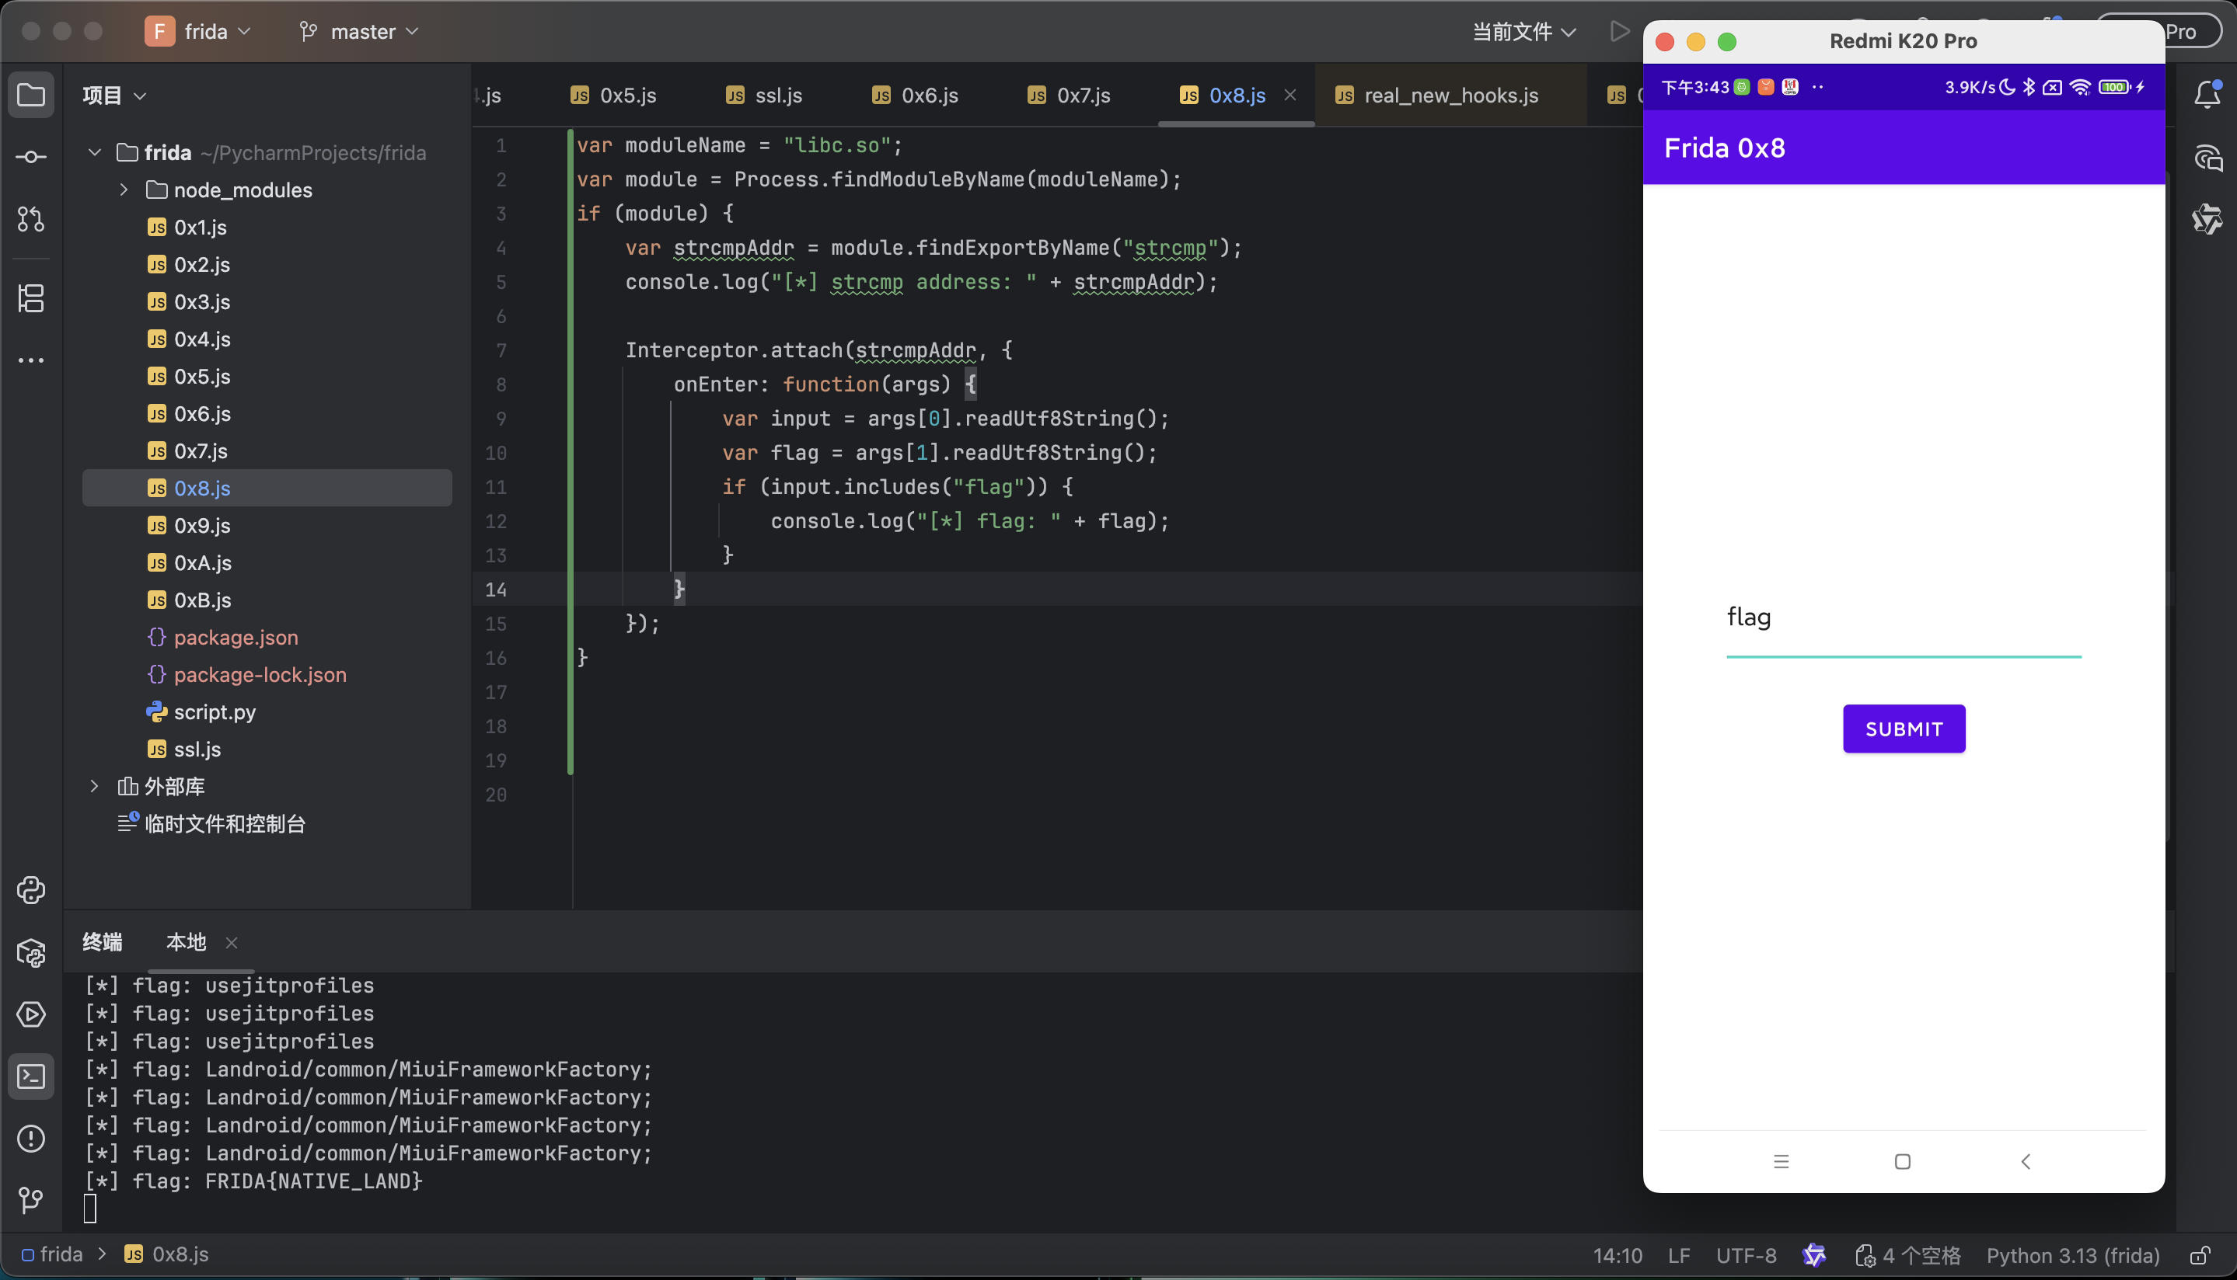Open the Services tool window icon
Screen dimensions: 2237x1280
[31, 1014]
